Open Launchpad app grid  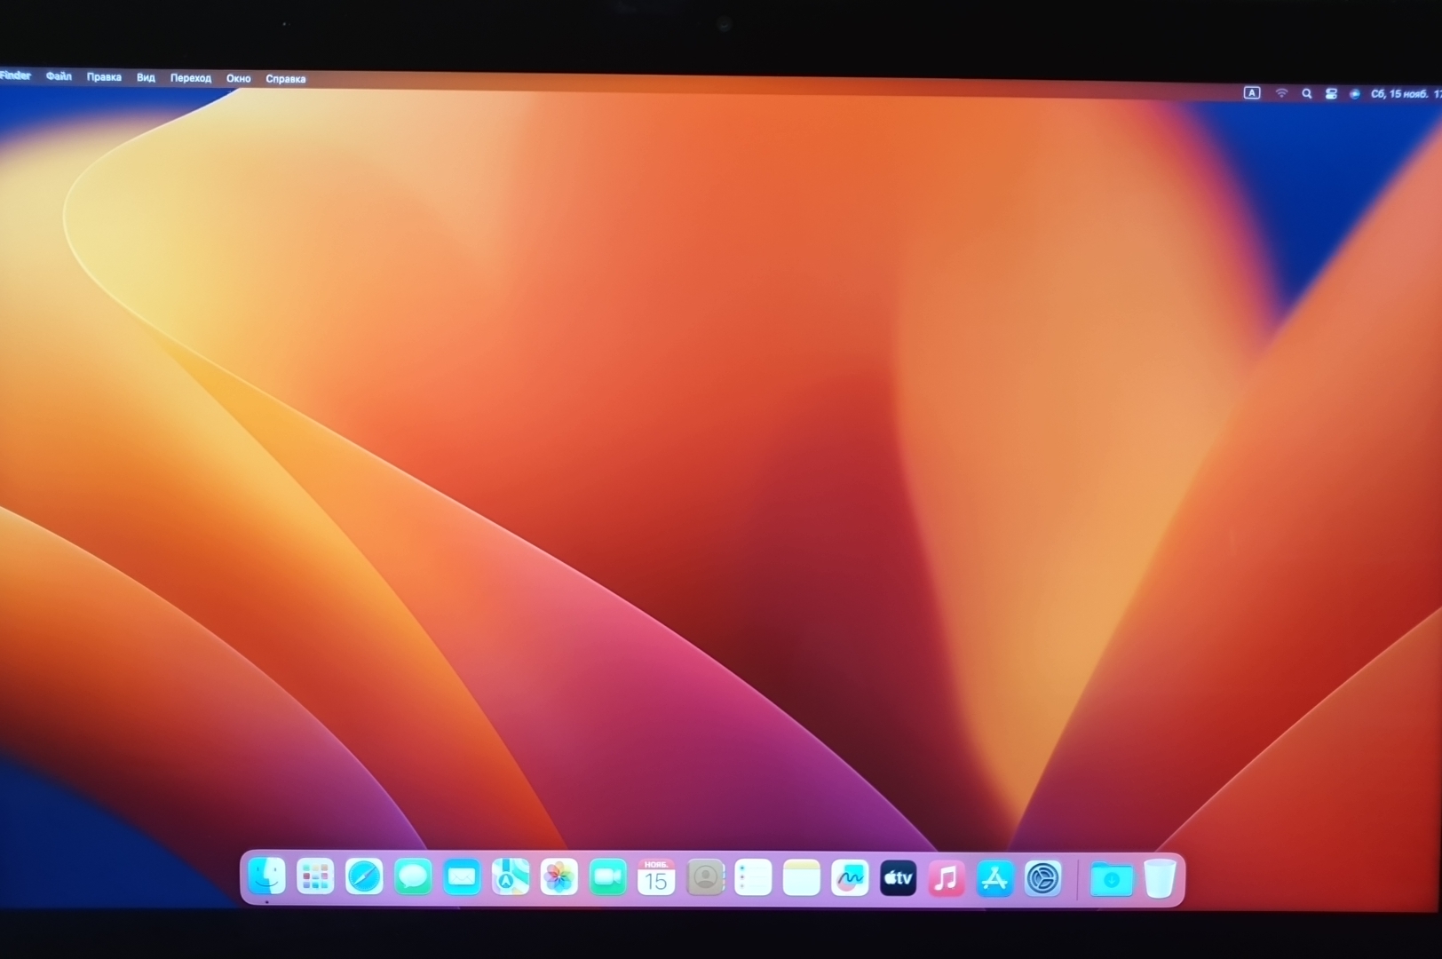tap(315, 877)
